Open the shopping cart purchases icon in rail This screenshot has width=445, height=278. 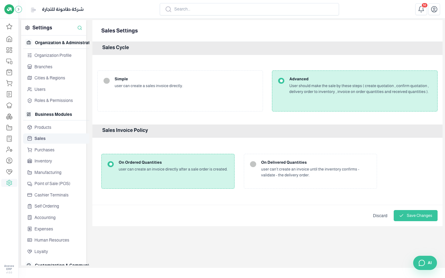point(9,83)
